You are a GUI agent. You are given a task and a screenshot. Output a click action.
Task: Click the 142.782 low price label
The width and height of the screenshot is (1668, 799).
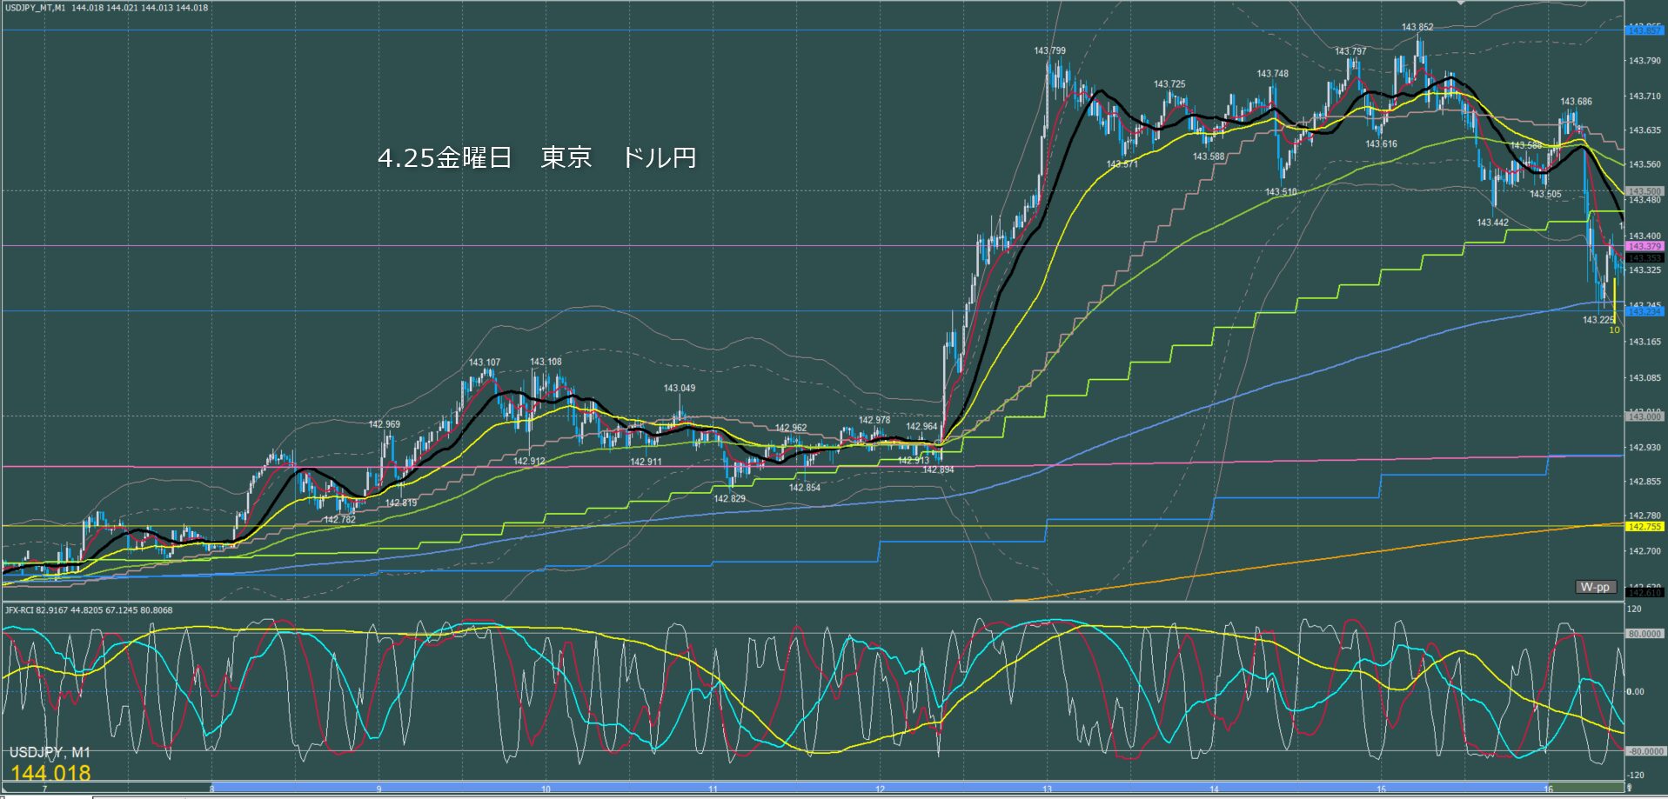(x=339, y=520)
